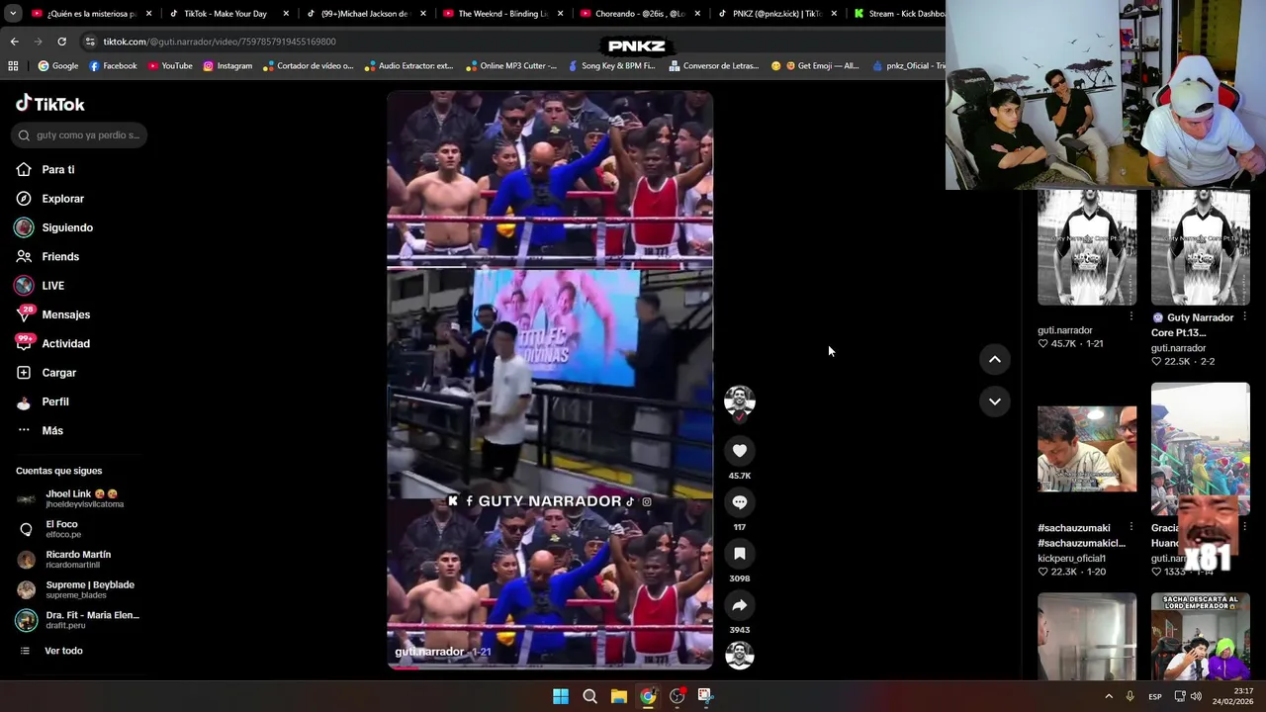Open the spinning sound disc below share
The width and height of the screenshot is (1266, 712).
click(x=739, y=655)
